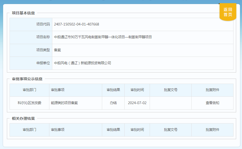Click 批复文号 header in 审批事项公示信息 table
Image resolution: width=242 pixels, height=149 pixels.
(x=171, y=90)
